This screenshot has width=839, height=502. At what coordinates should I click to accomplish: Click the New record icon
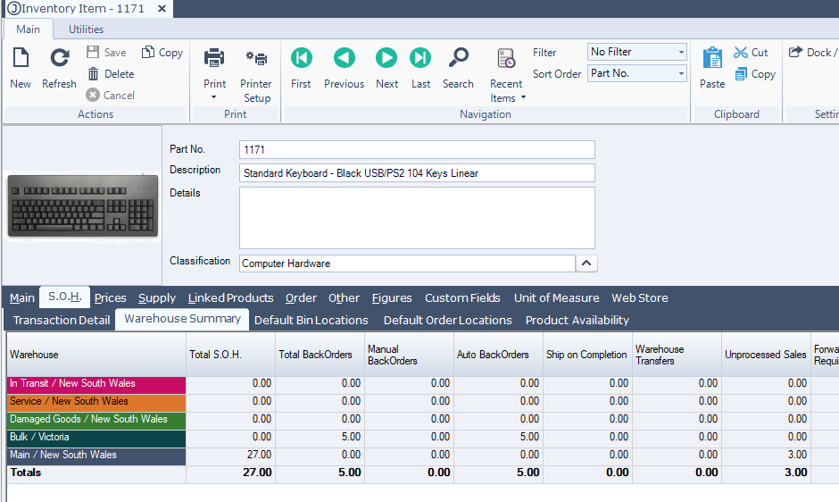20,67
